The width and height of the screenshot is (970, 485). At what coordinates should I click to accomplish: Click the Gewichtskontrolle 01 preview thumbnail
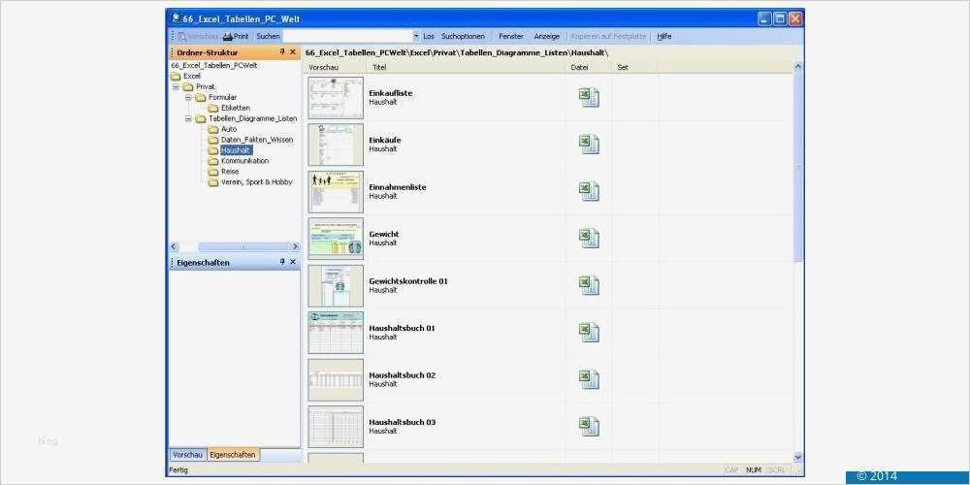(336, 286)
